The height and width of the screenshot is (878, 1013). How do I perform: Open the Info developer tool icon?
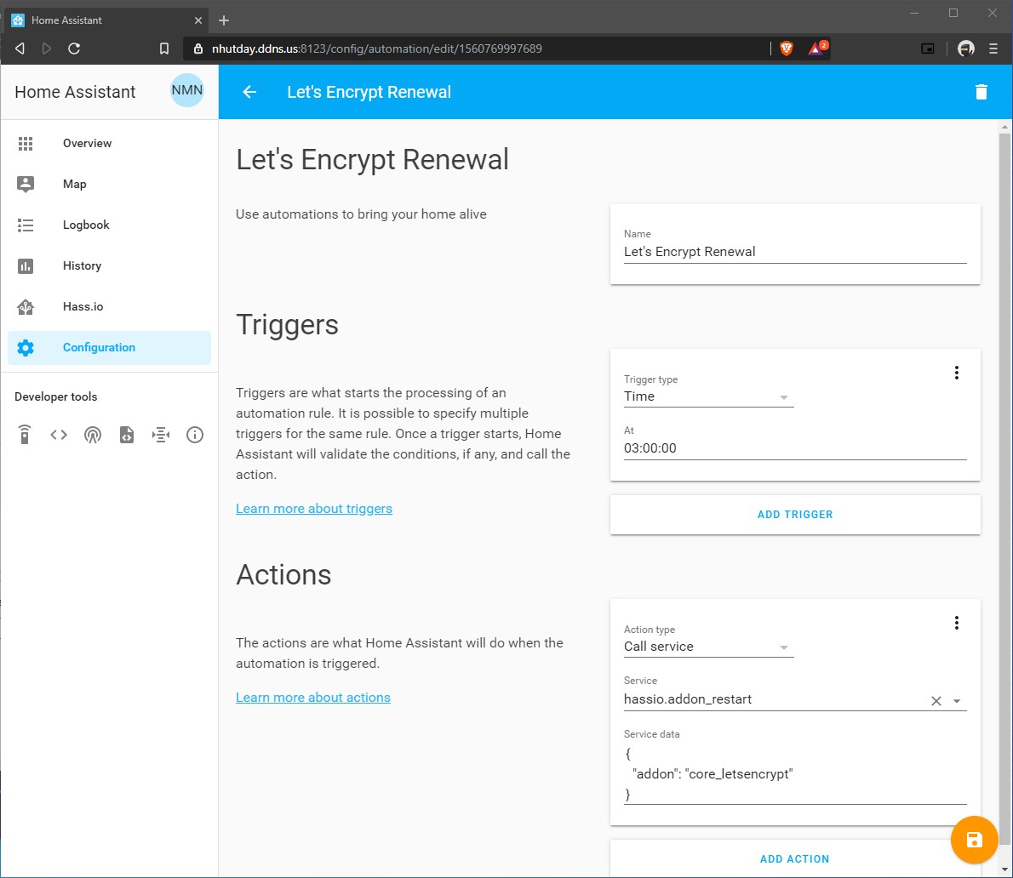[x=195, y=435]
